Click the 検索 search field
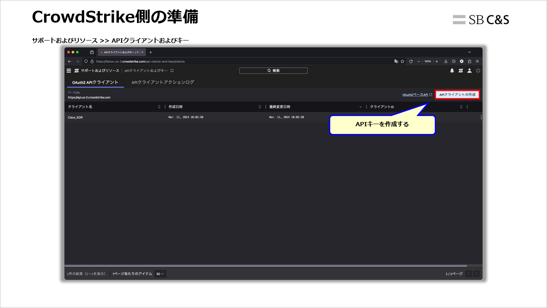547x308 pixels. click(273, 70)
